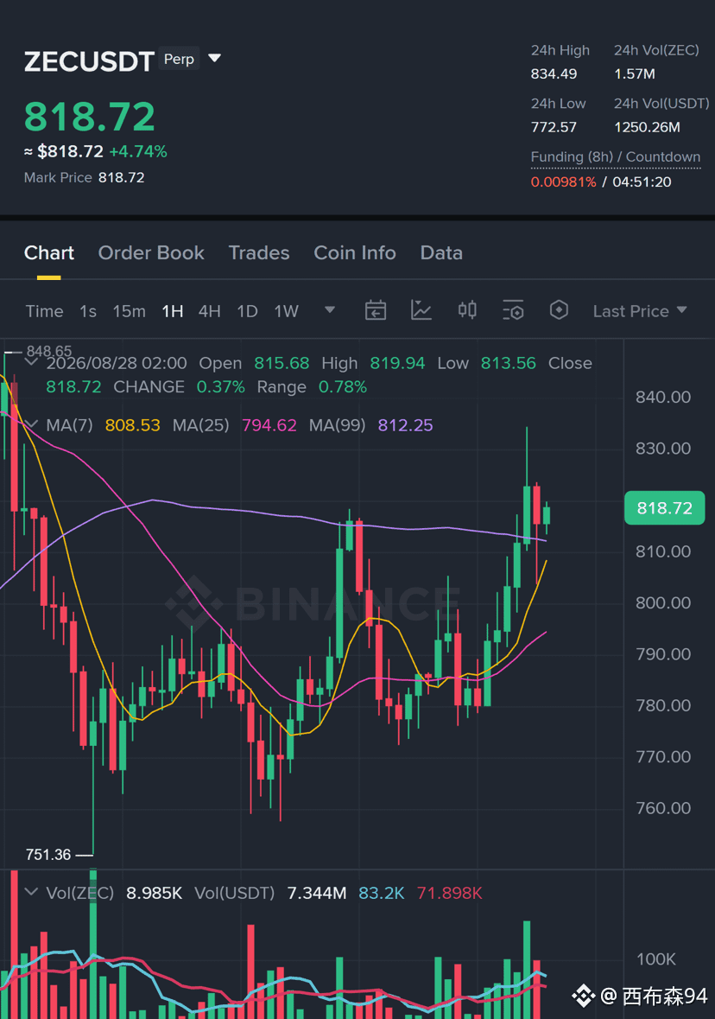Click the Funding (8h) / Countdown label
Screen dimensions: 715x1019
(616, 157)
